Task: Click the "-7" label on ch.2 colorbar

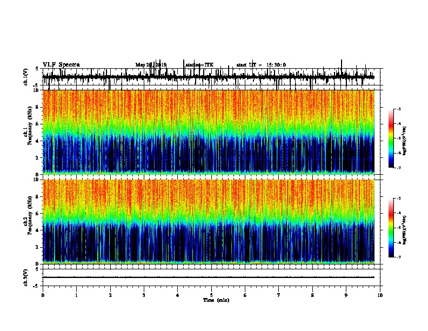Action: [398, 257]
